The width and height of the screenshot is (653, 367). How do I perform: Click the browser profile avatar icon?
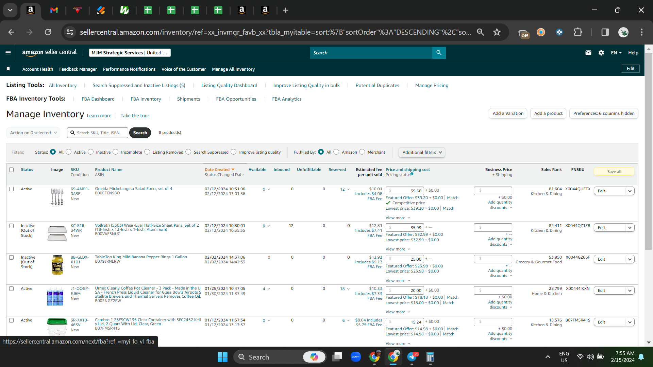click(623, 32)
